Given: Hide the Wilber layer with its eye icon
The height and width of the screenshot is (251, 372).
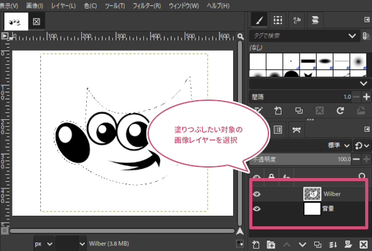Looking at the screenshot, I should click(x=257, y=194).
